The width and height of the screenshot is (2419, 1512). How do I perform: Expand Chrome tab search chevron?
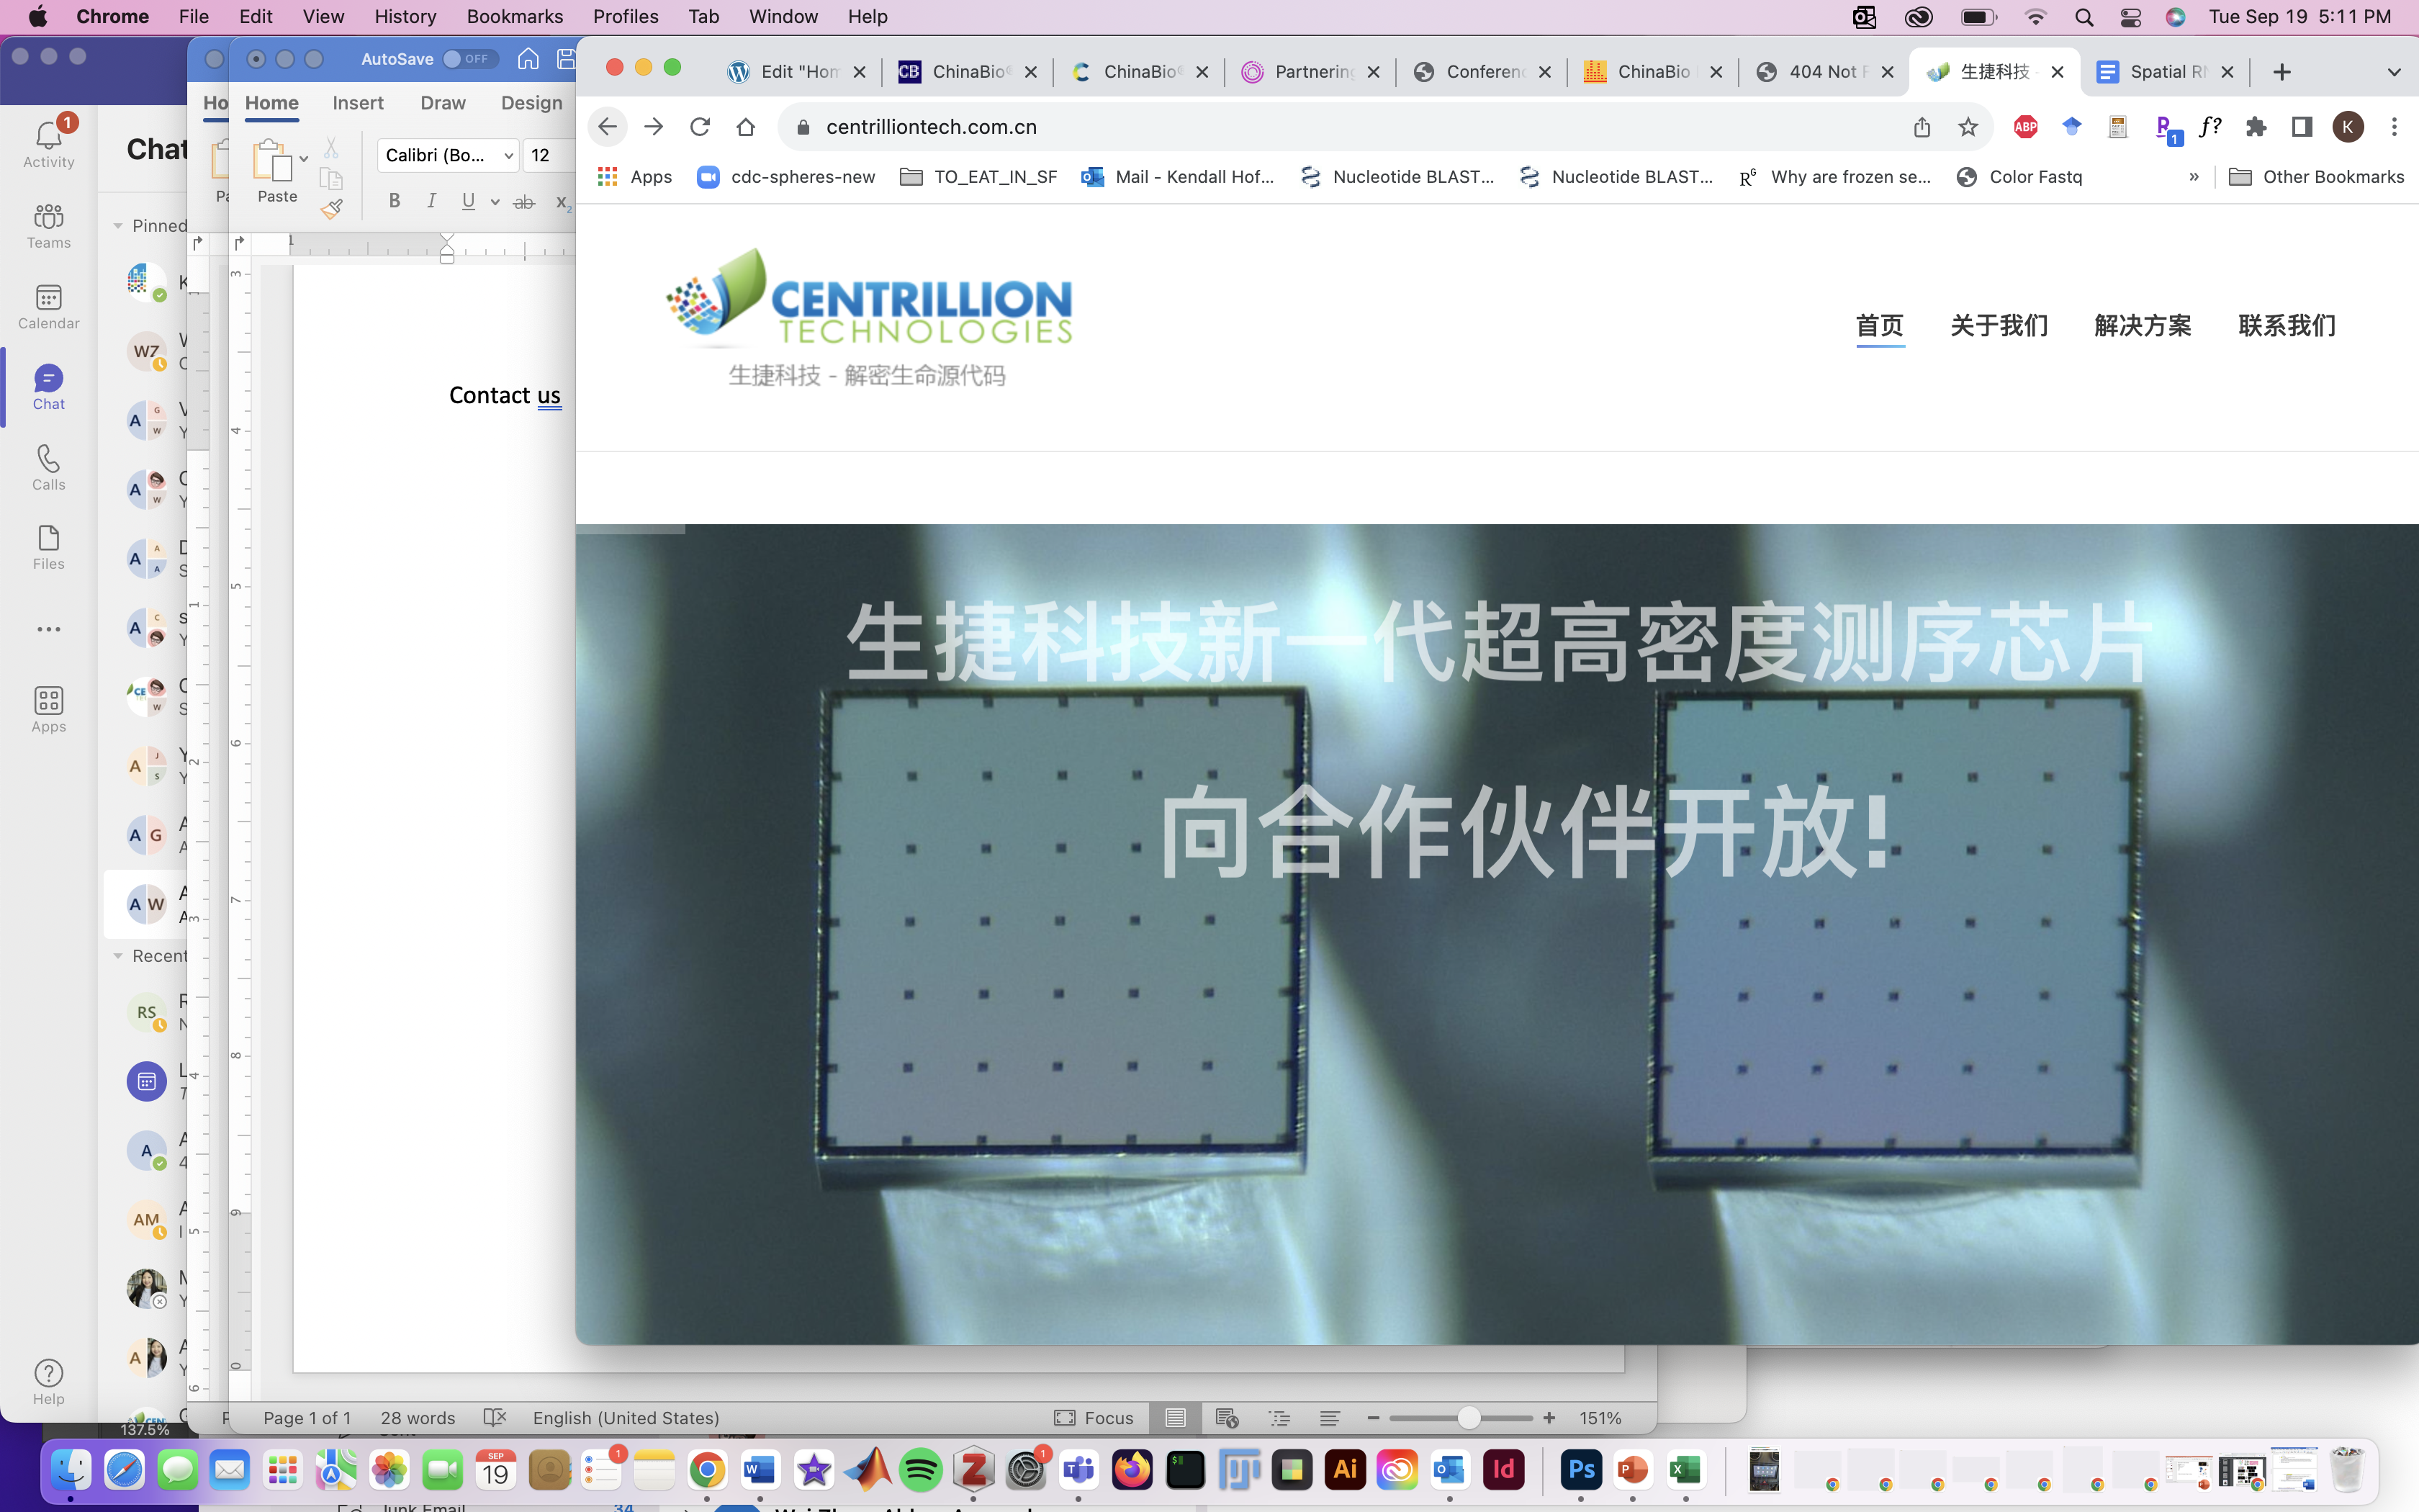(x=2394, y=72)
